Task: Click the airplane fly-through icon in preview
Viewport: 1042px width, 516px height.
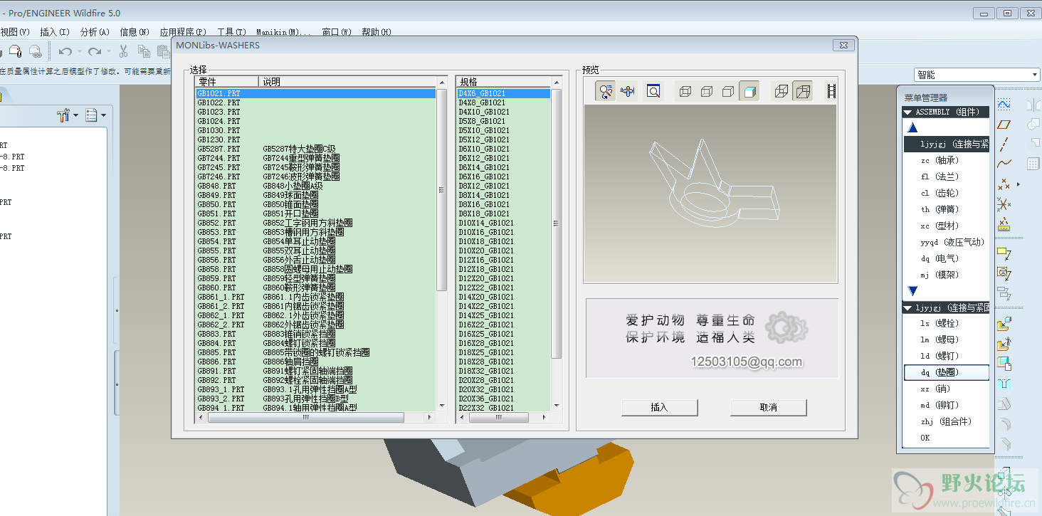Action: (x=627, y=91)
